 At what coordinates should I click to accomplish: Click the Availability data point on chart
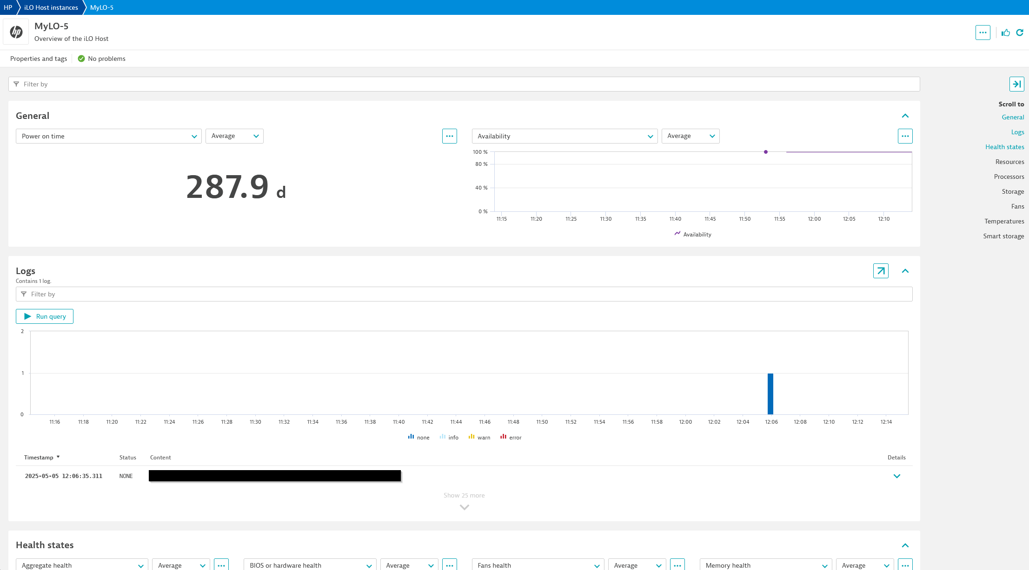pyautogui.click(x=765, y=152)
